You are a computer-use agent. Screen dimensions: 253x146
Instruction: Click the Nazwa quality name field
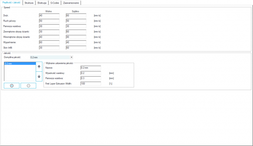(x=90, y=68)
